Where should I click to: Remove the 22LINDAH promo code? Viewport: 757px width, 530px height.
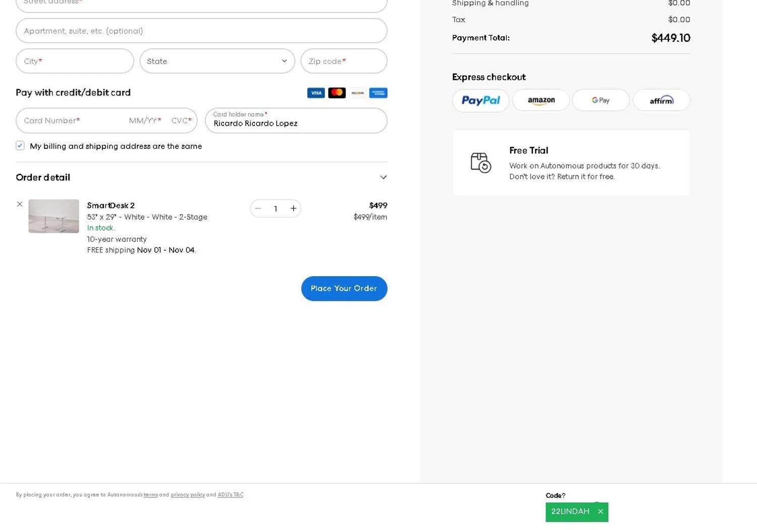coord(601,512)
